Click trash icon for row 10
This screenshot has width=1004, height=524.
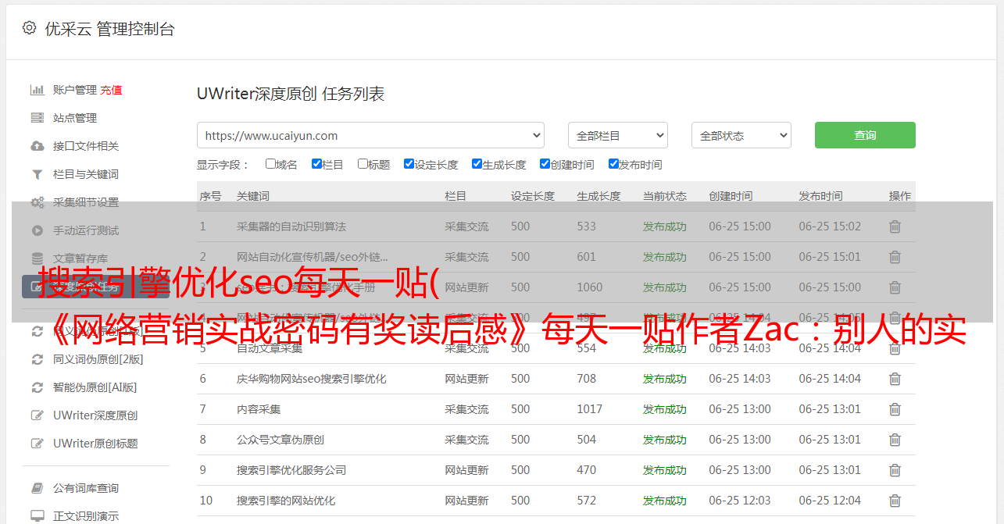point(895,501)
